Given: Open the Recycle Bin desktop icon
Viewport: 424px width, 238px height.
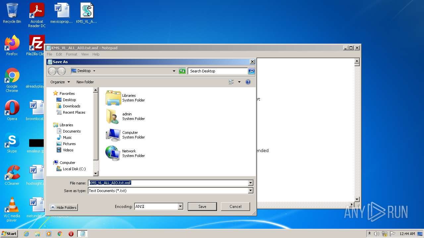Looking at the screenshot, I should (12, 13).
